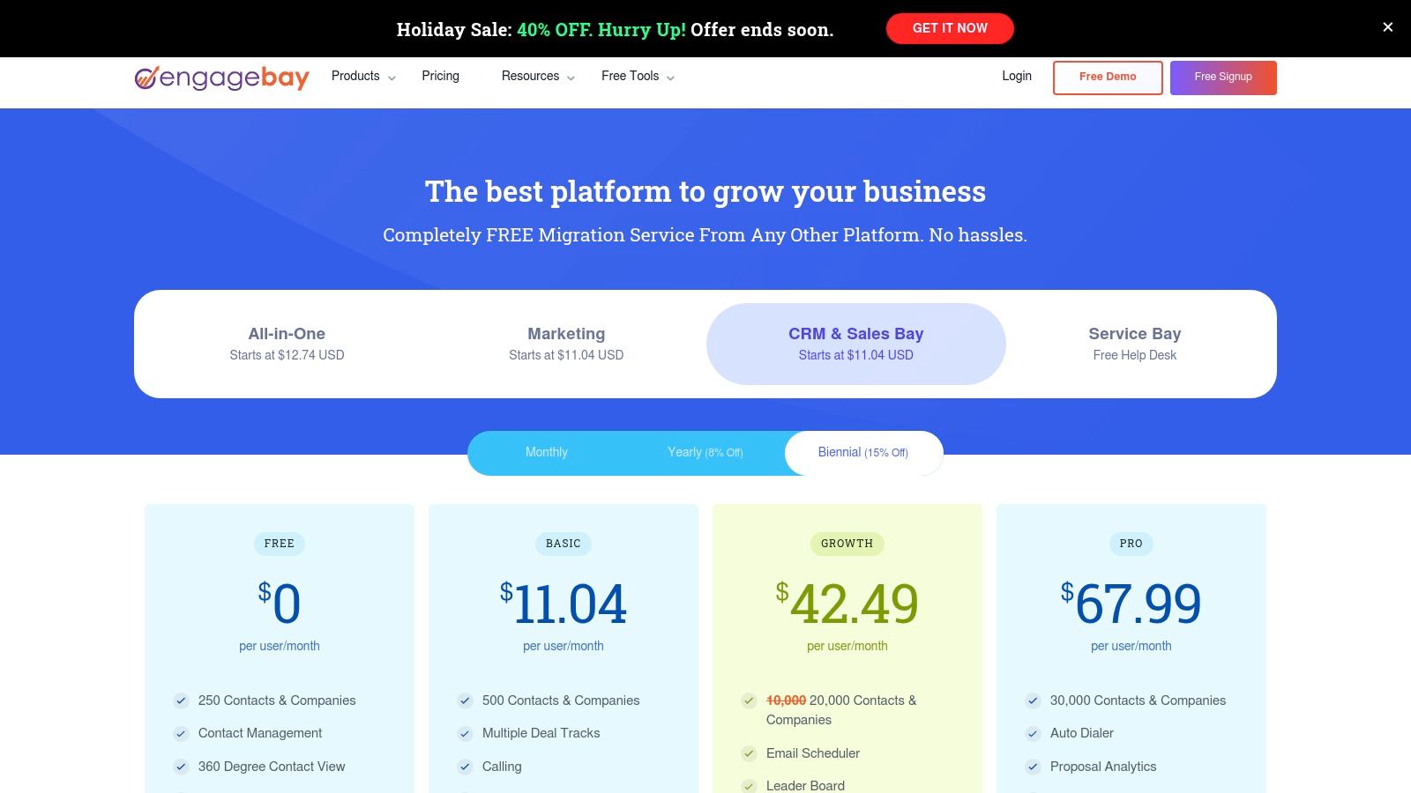Enable Biennial (15% Off) billing
This screenshot has width=1411, height=793.
coord(862,452)
